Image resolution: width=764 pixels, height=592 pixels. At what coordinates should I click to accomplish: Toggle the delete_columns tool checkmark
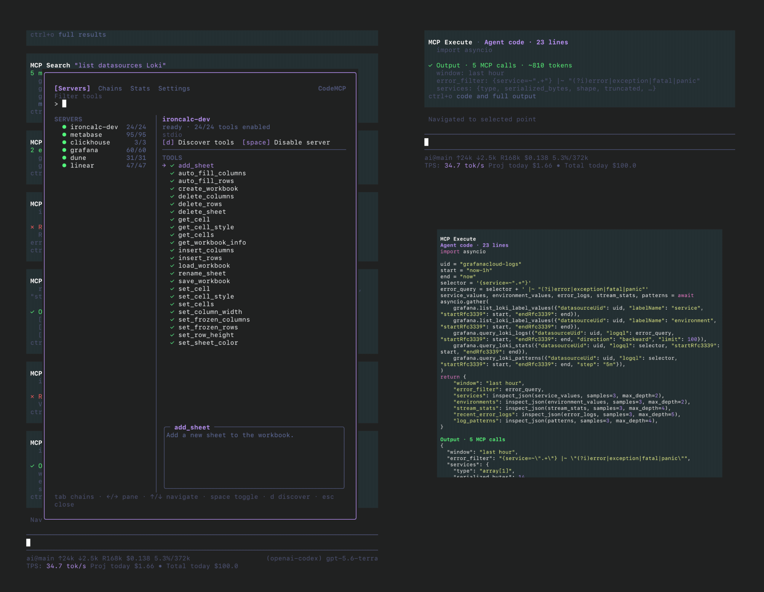tap(172, 196)
